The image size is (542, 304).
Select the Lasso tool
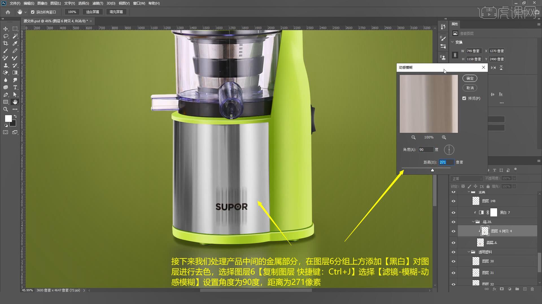click(x=5, y=36)
